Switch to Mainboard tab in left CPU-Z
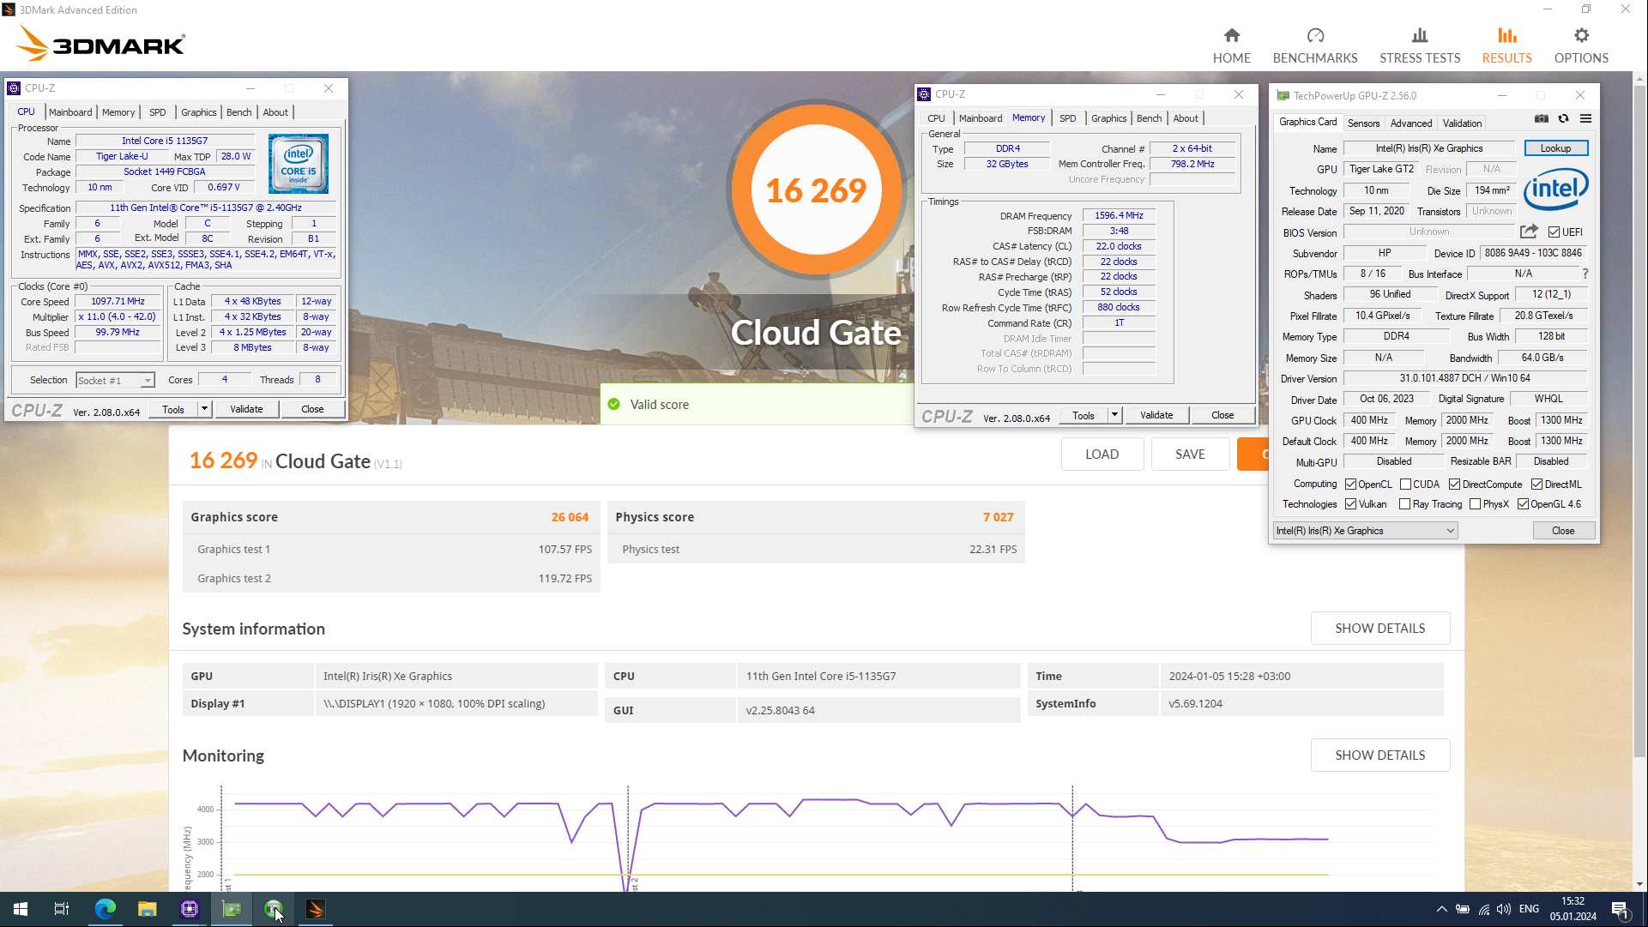The image size is (1648, 927). pos(70,112)
